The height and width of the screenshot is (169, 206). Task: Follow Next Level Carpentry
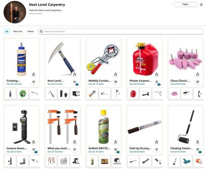point(185,5)
